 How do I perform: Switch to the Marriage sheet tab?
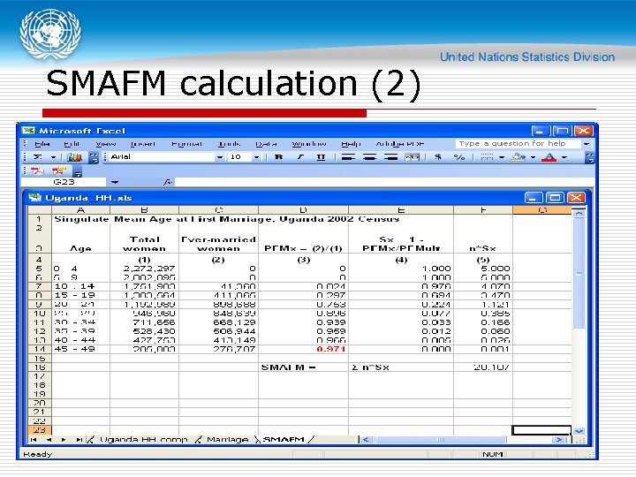coord(227,439)
